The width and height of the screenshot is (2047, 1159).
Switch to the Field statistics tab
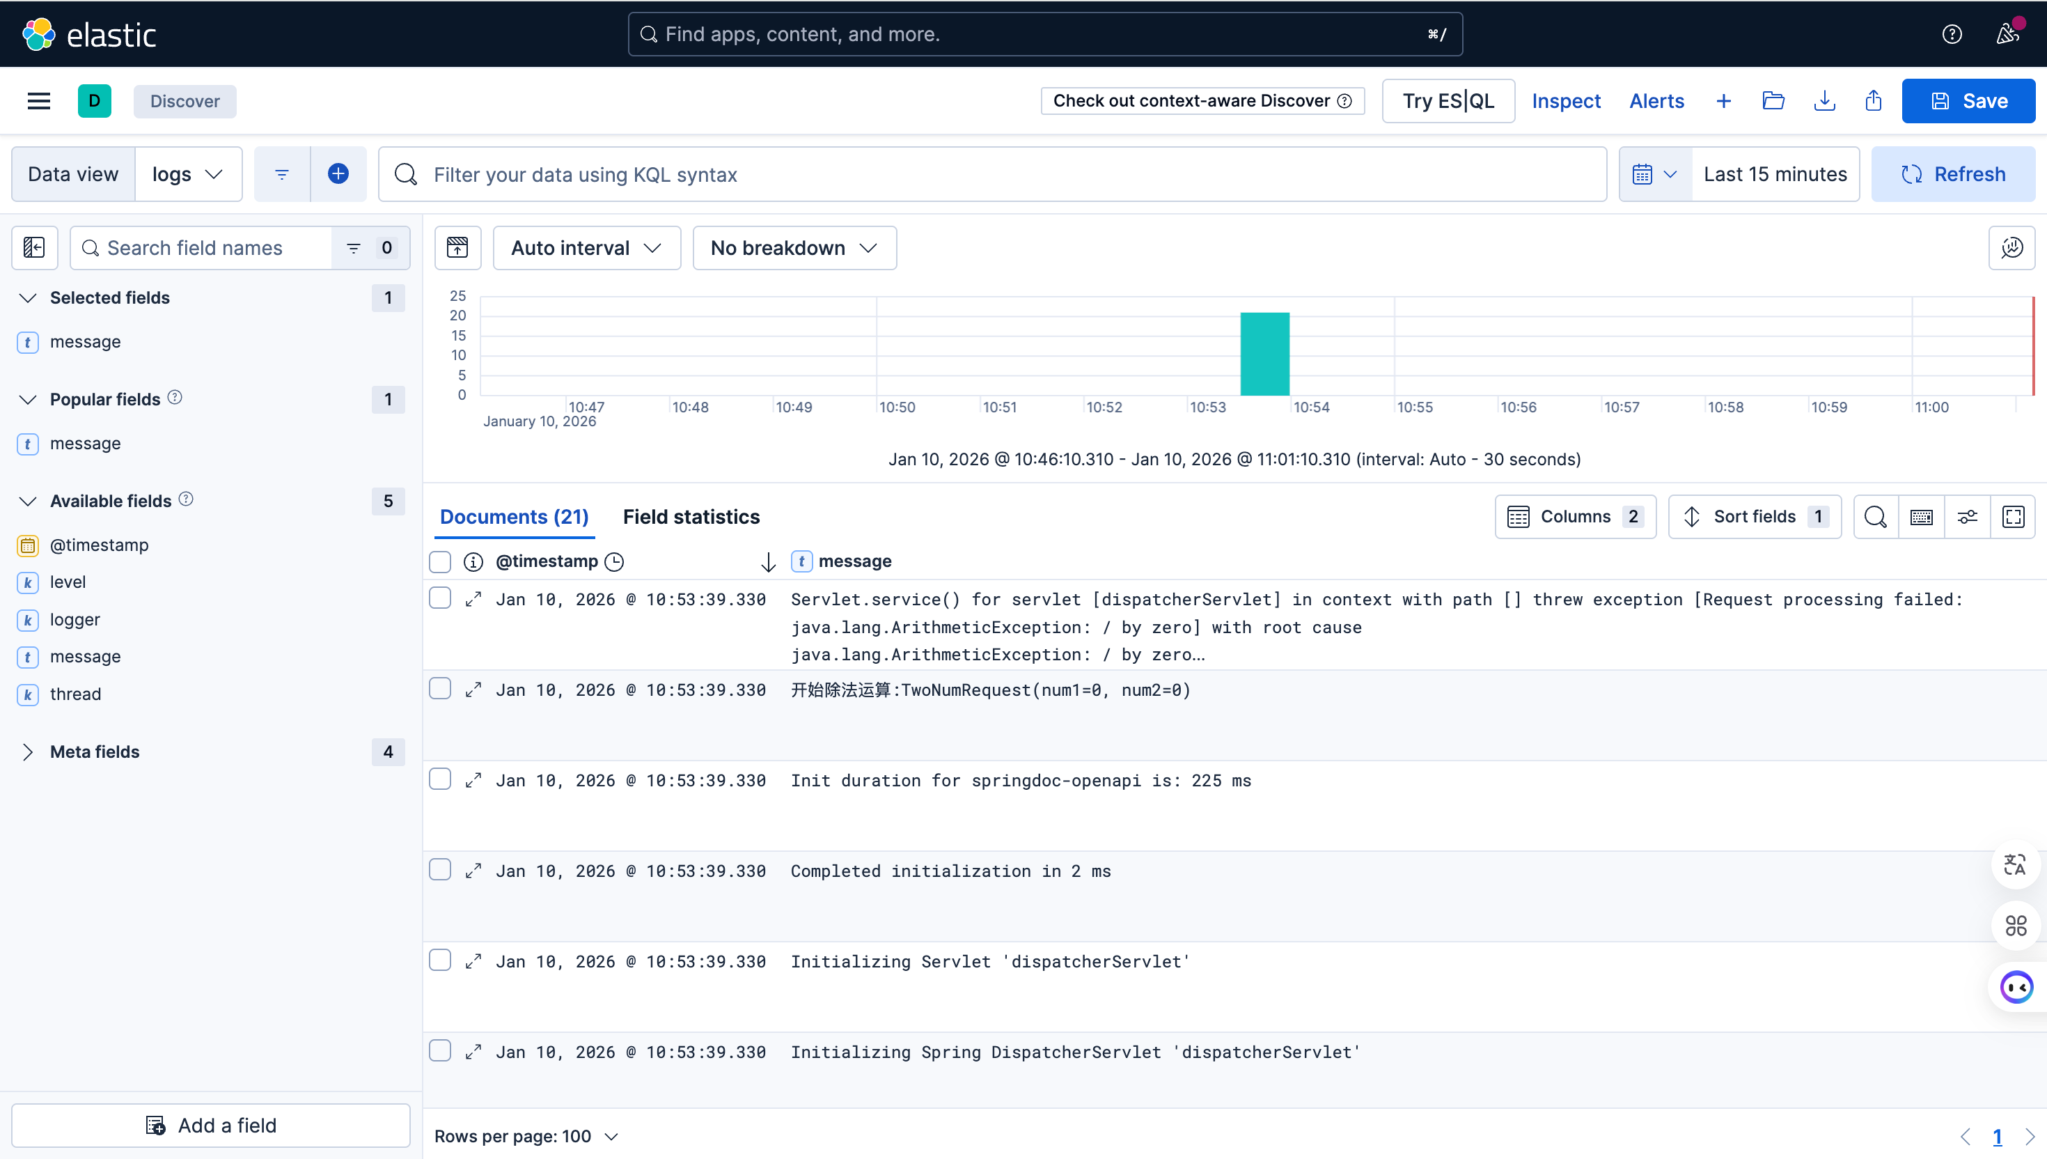691,518
